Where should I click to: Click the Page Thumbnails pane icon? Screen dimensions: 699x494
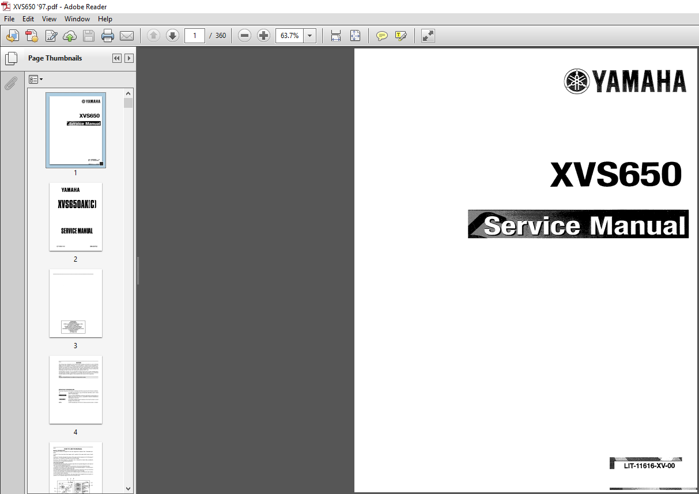click(11, 58)
